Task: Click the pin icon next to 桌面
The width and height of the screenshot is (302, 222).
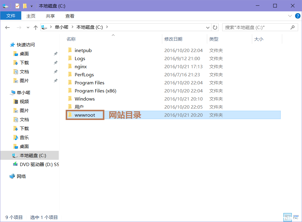Action: coord(56,54)
